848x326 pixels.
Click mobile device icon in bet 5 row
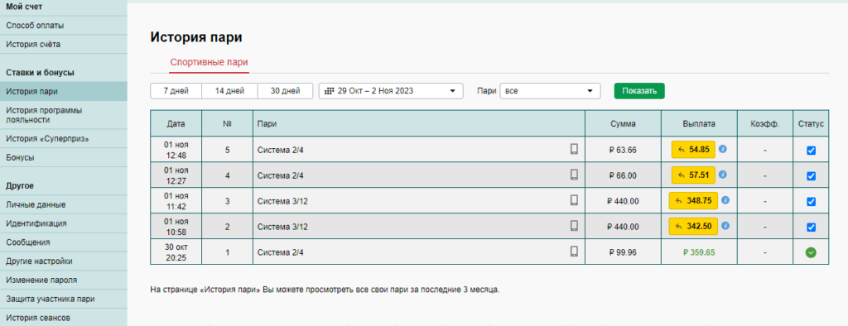click(x=574, y=149)
